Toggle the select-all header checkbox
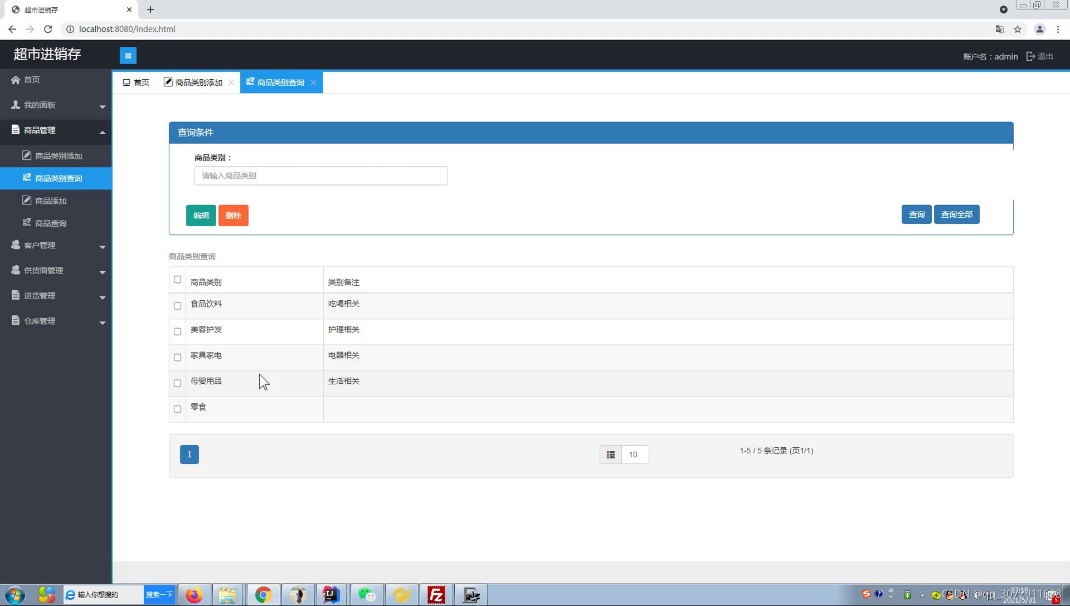 [177, 280]
